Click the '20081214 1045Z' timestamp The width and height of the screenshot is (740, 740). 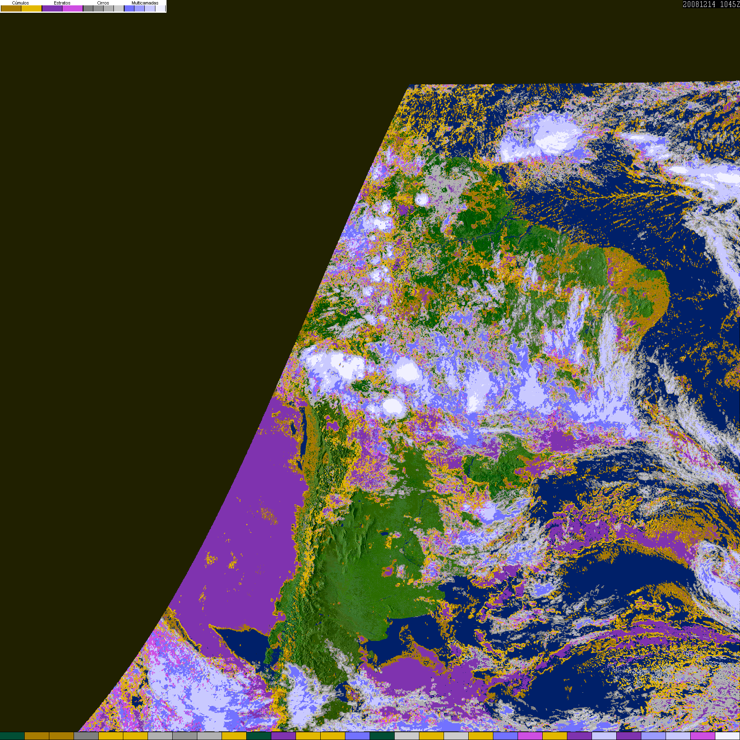pos(711,4)
